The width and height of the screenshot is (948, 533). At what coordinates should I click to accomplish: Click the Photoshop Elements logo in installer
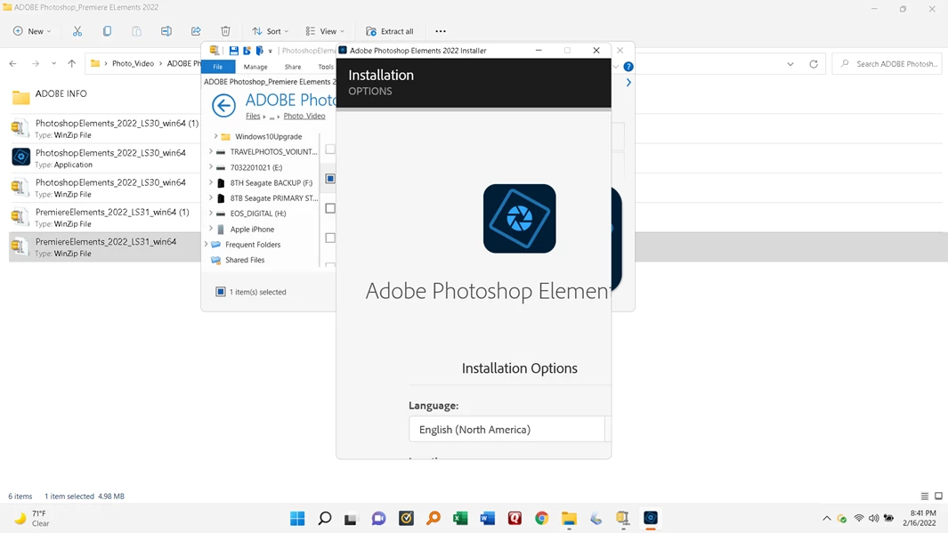click(x=519, y=218)
